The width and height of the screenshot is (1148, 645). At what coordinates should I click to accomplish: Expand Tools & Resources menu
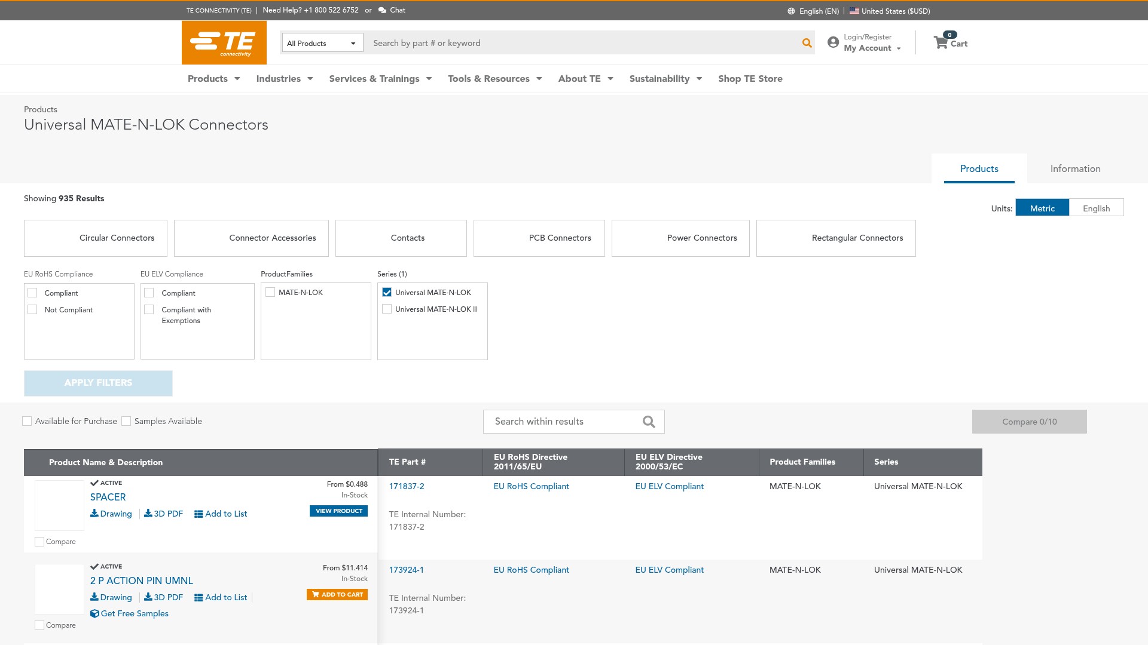tap(495, 79)
